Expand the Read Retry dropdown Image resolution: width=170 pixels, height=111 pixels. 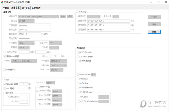50,83
